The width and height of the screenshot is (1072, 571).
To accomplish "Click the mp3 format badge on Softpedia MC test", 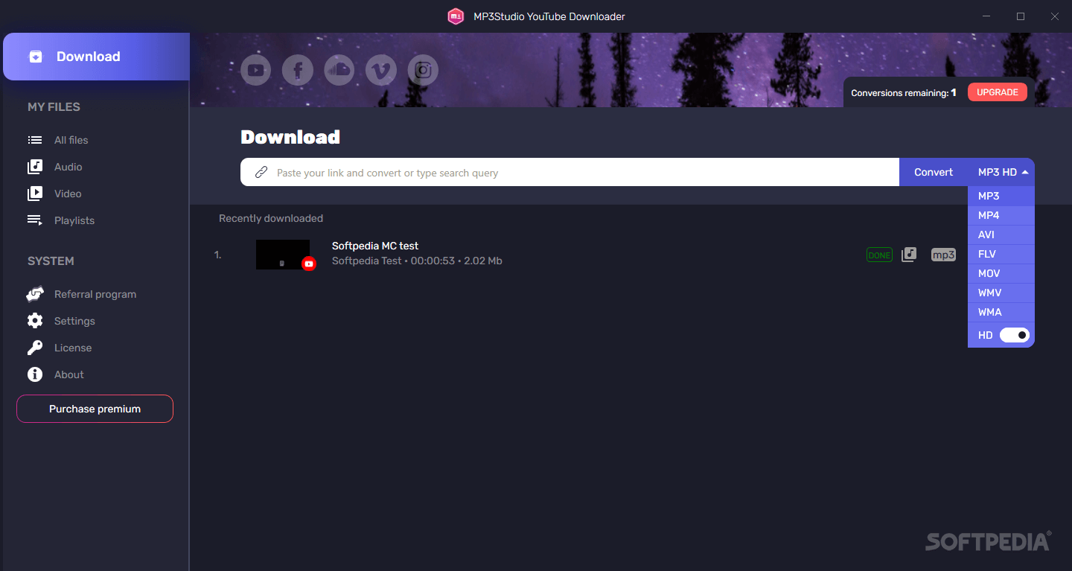I will (943, 255).
